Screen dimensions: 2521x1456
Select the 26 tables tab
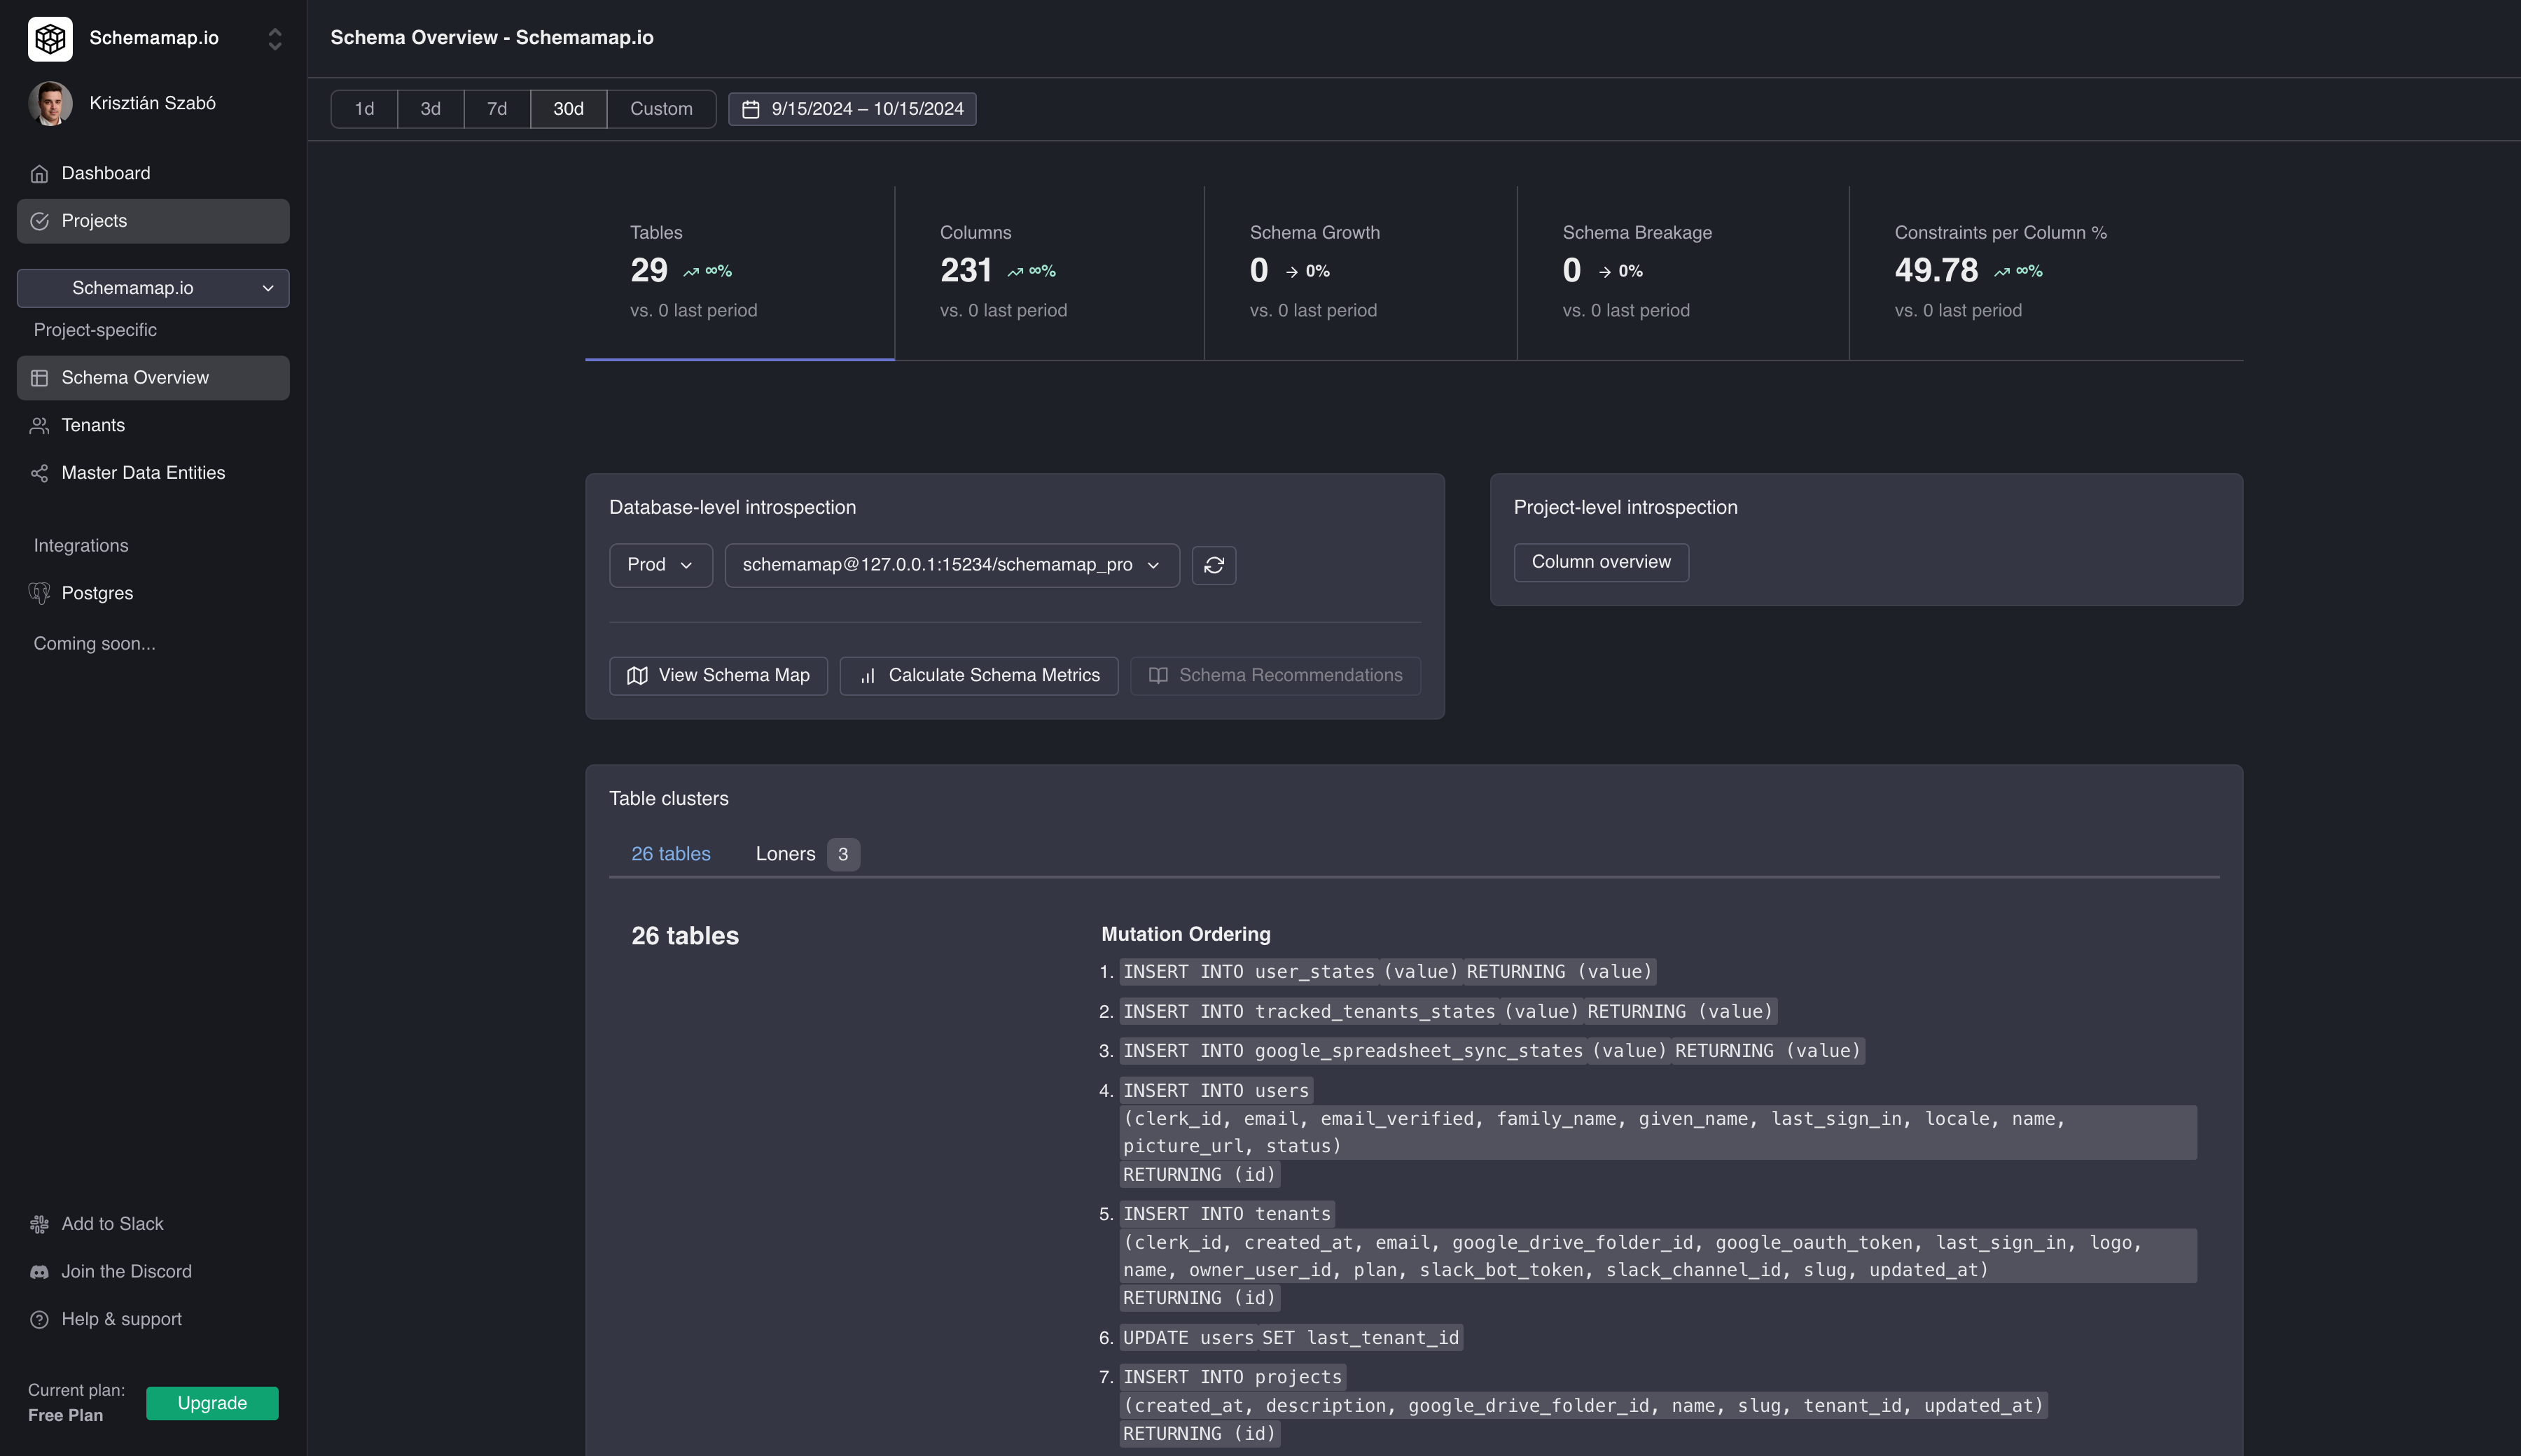[670, 853]
